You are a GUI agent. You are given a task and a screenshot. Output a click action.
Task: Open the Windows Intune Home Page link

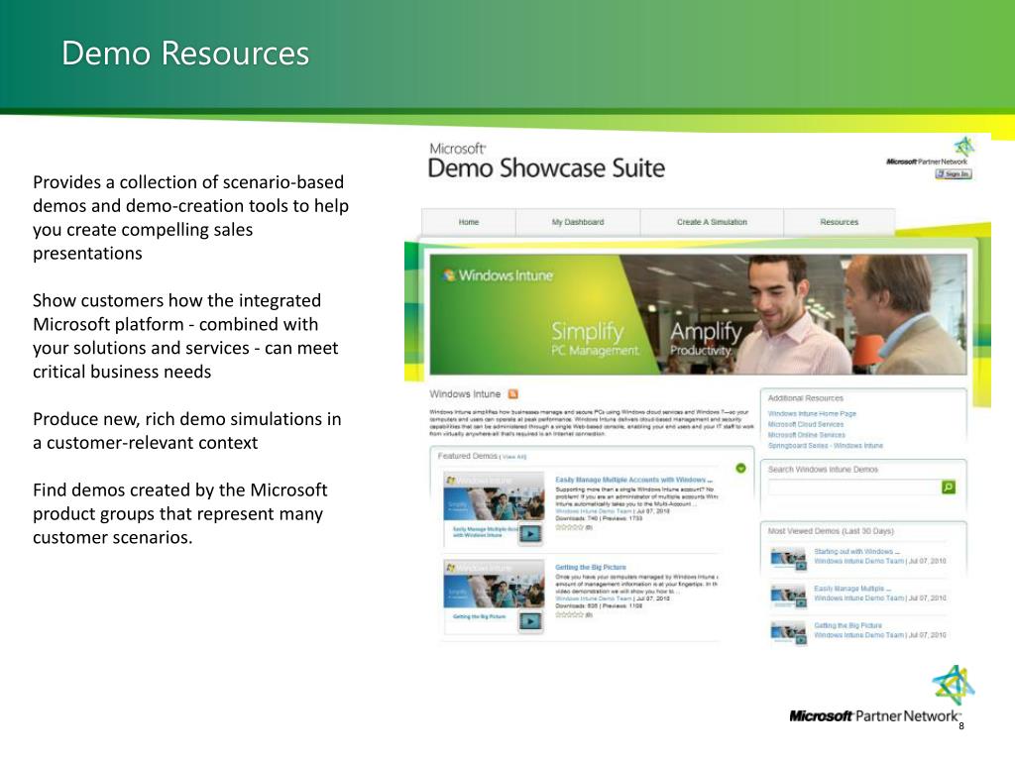[x=812, y=413]
